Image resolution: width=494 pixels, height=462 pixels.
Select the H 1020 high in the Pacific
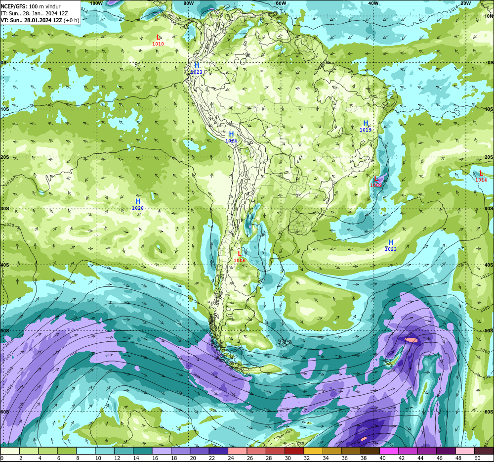(x=138, y=204)
